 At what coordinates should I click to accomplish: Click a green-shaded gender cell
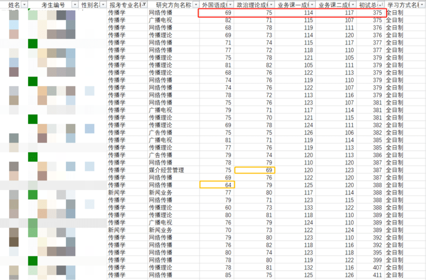pyautogui.click(x=33, y=43)
